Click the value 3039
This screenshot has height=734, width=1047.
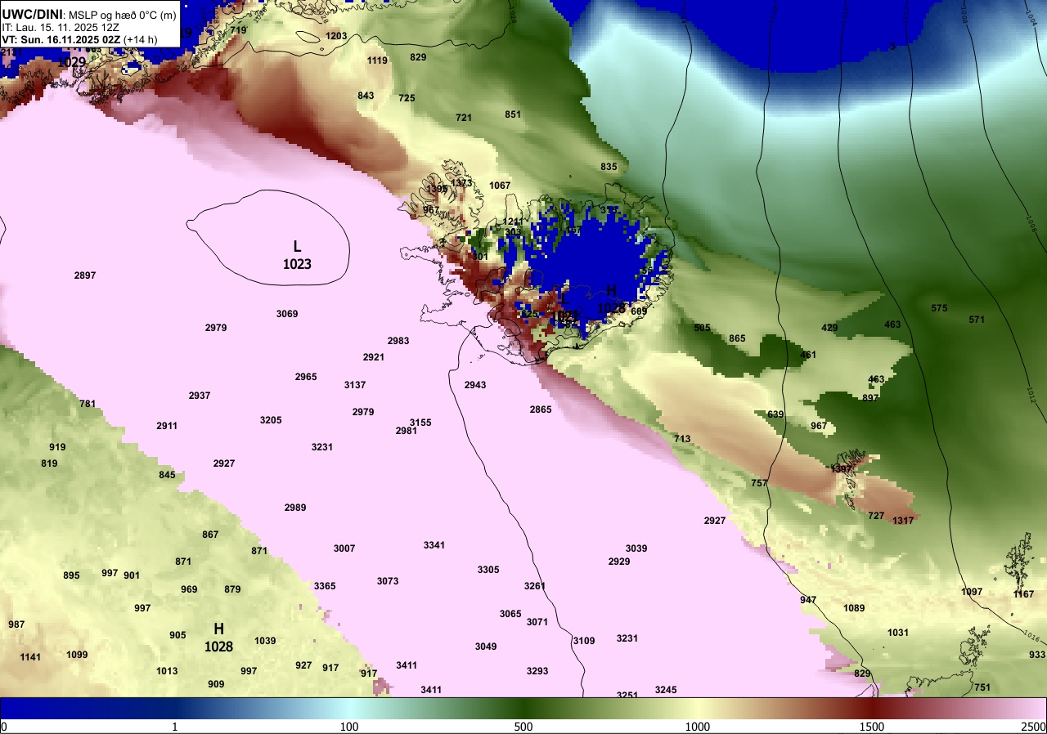(x=636, y=548)
